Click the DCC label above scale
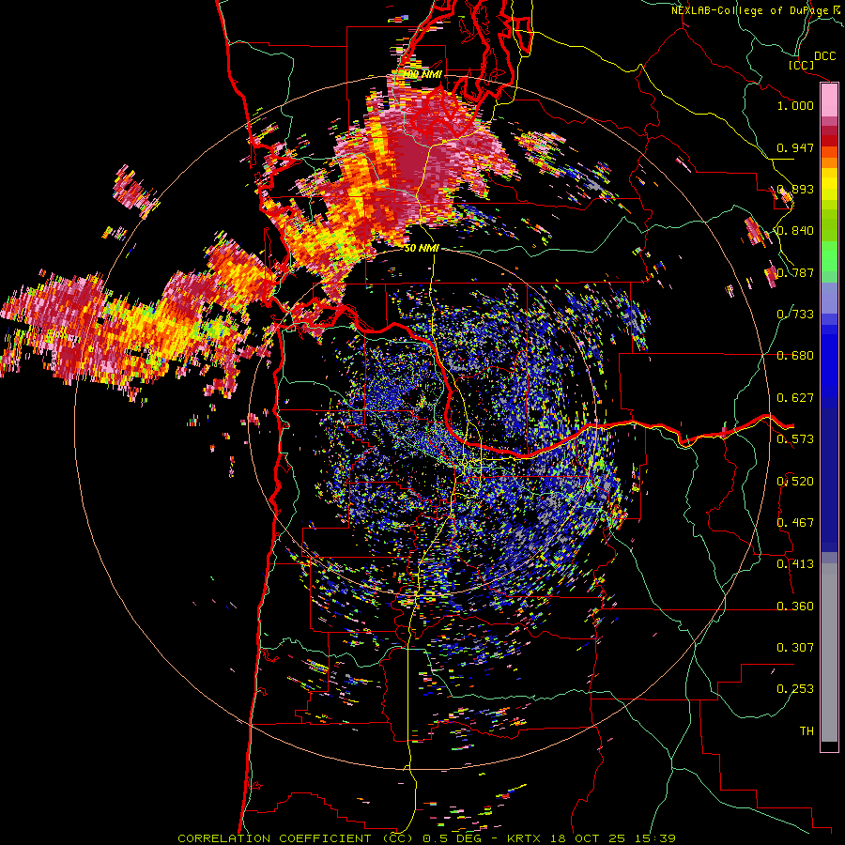The width and height of the screenshot is (845, 845). pyautogui.click(x=825, y=56)
